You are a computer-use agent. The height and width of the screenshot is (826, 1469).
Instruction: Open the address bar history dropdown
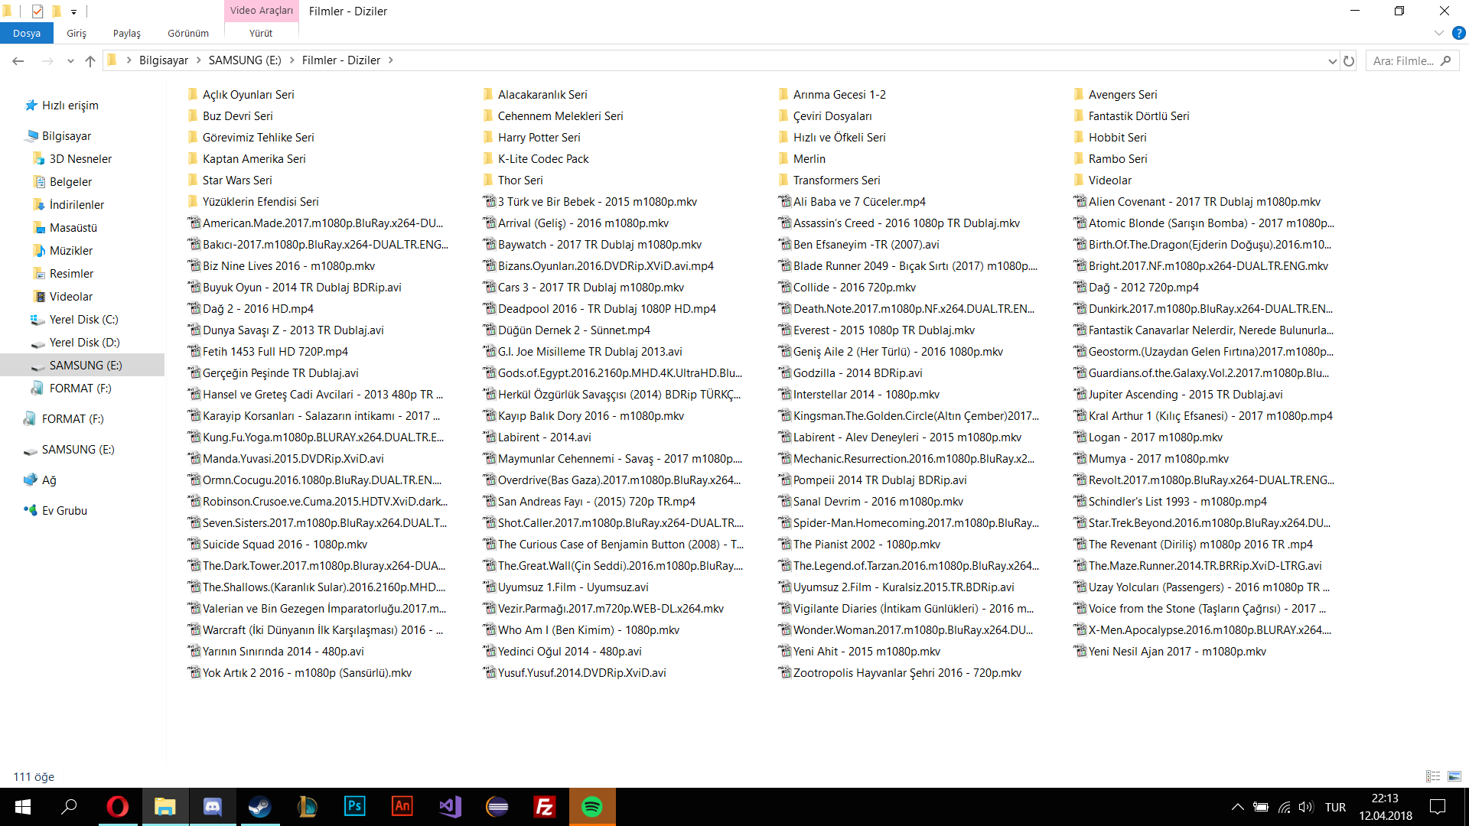[x=1332, y=60]
